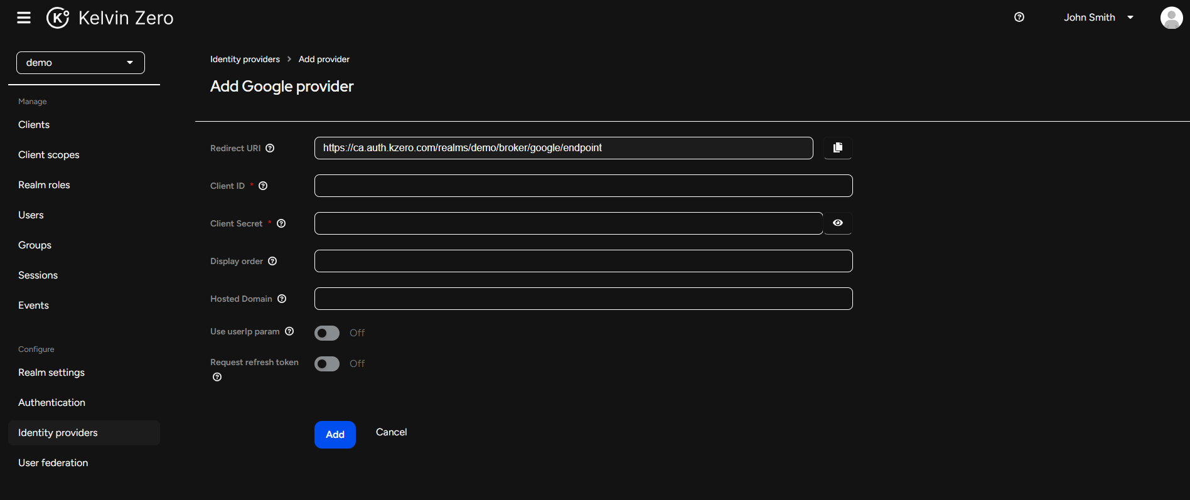Show the Client Secret with eye icon
Screen dimensions: 1190x500
point(838,223)
